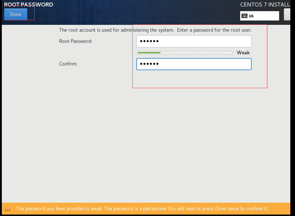Click the Confirm password input field

point(194,64)
